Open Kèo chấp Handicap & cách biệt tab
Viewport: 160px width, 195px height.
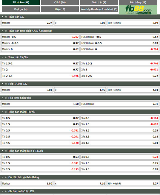[x=99, y=9]
